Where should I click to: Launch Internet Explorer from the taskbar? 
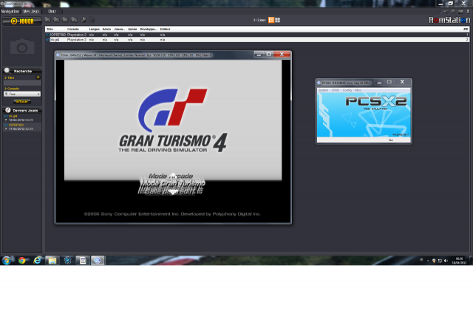coord(37,261)
